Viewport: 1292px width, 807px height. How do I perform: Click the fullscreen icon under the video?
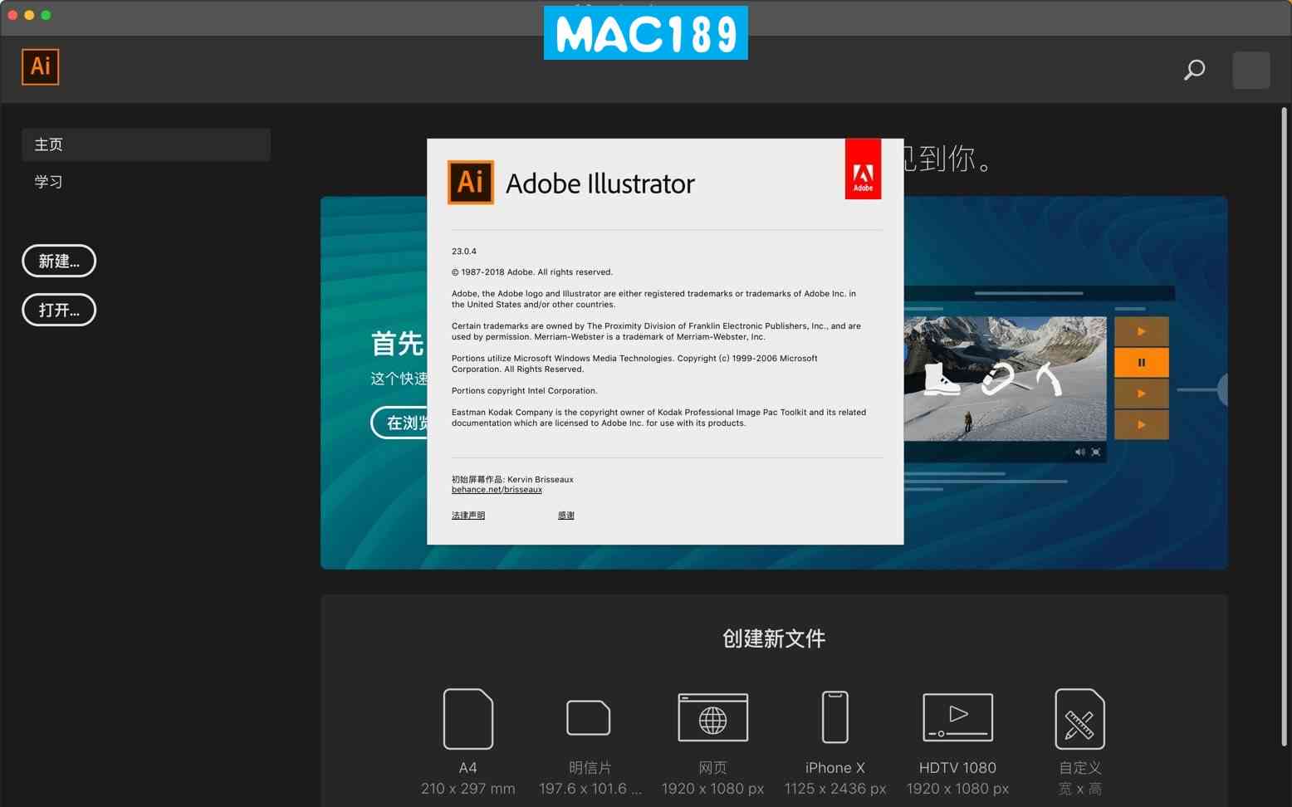coord(1096,452)
